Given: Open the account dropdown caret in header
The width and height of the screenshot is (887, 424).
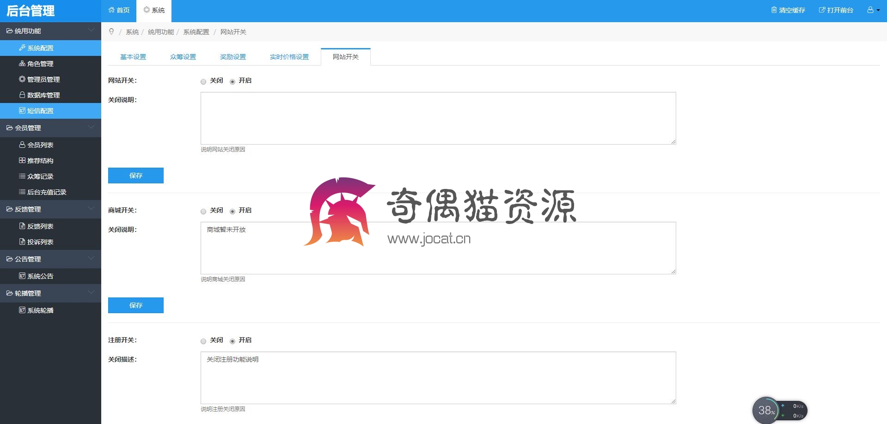Looking at the screenshot, I should 878,10.
